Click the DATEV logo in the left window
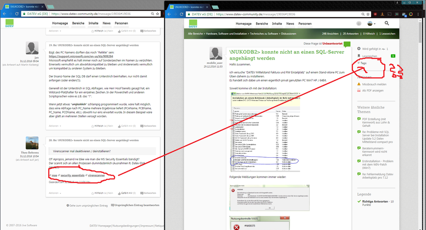This screenshot has height=230, width=426. pyautogui.click(x=9, y=23)
